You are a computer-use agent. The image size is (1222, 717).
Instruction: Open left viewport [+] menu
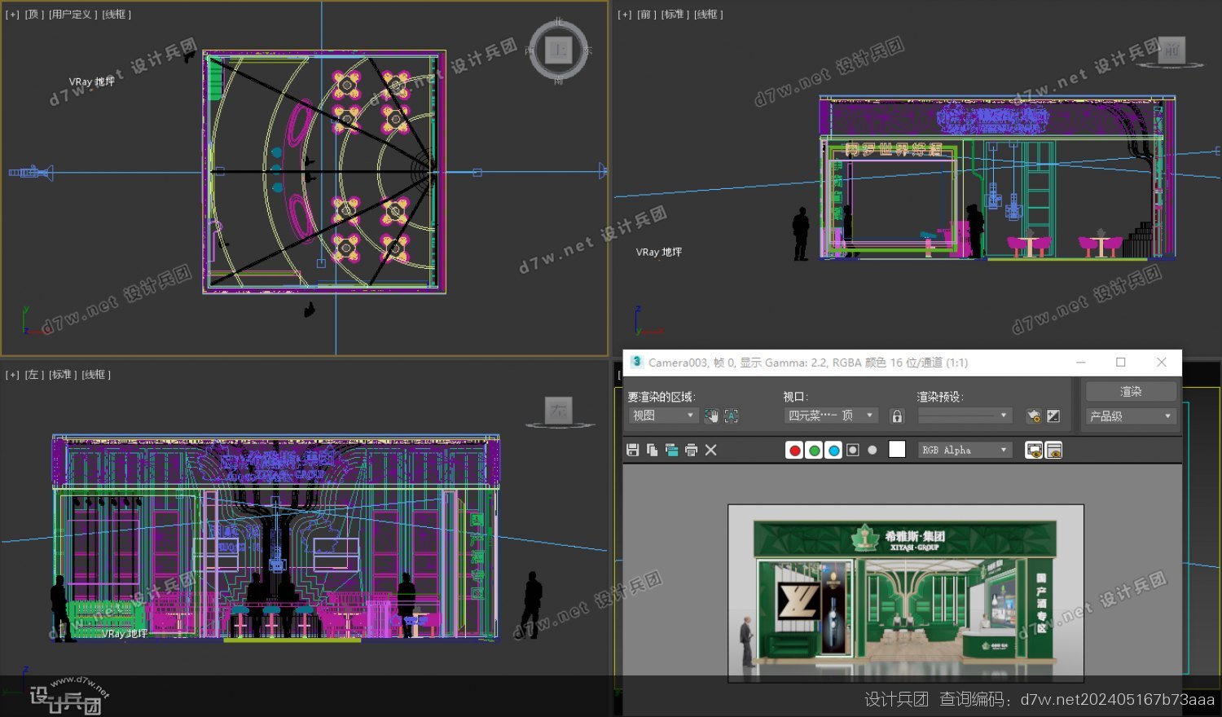click(x=12, y=375)
